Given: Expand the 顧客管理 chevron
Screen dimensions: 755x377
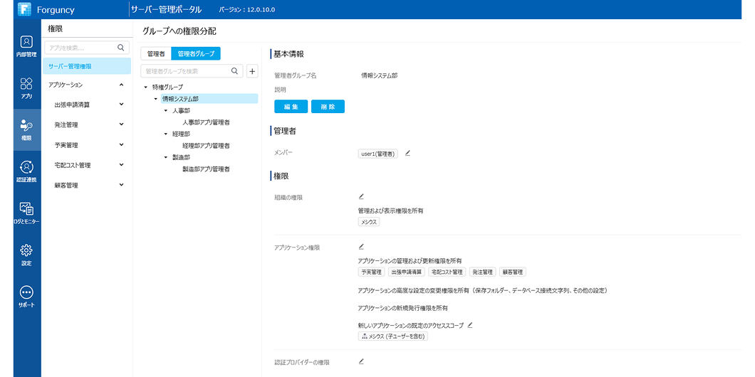Looking at the screenshot, I should click(x=121, y=185).
